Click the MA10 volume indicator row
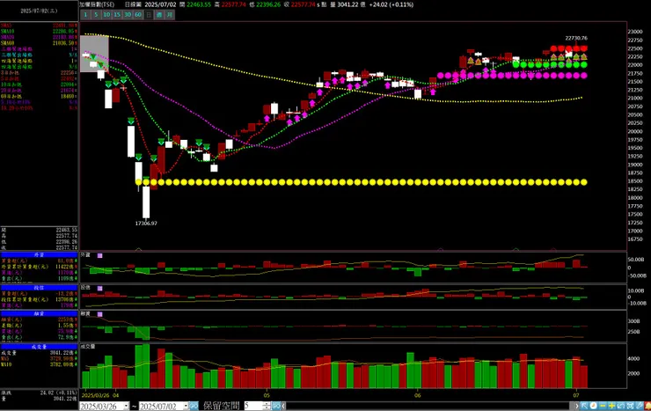 pos(39,364)
